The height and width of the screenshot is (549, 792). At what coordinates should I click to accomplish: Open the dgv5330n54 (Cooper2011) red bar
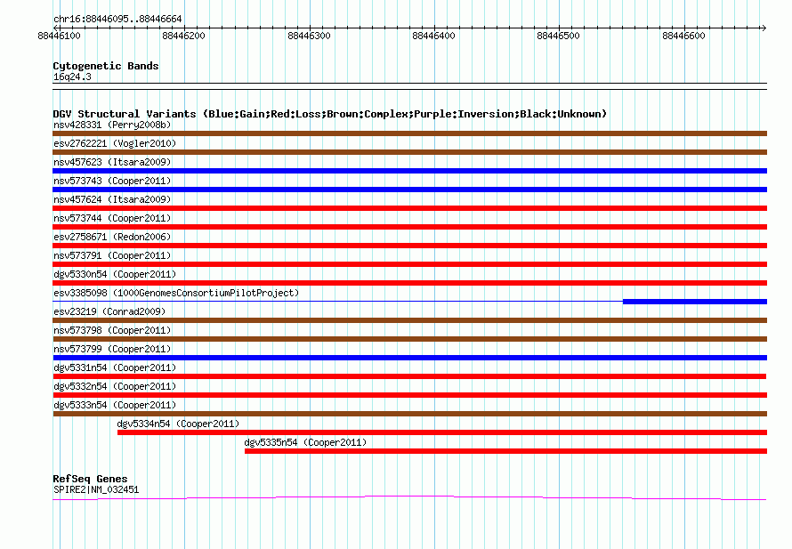tap(409, 283)
